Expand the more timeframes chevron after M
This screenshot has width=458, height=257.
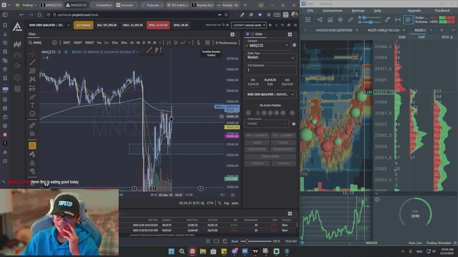[x=160, y=43]
